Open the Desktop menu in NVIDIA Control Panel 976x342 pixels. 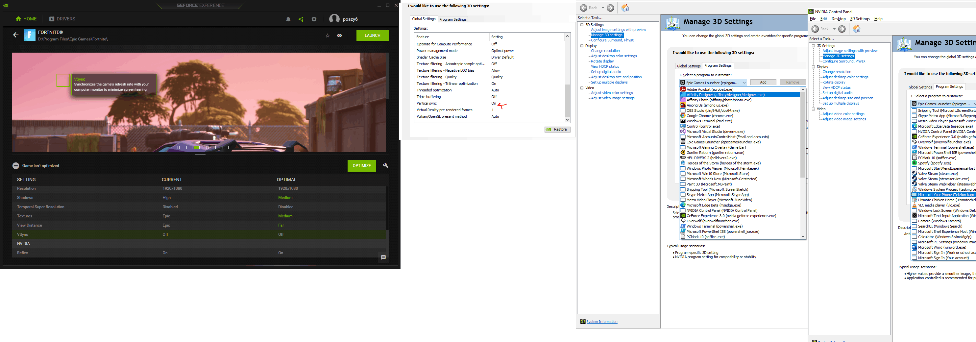tap(839, 19)
